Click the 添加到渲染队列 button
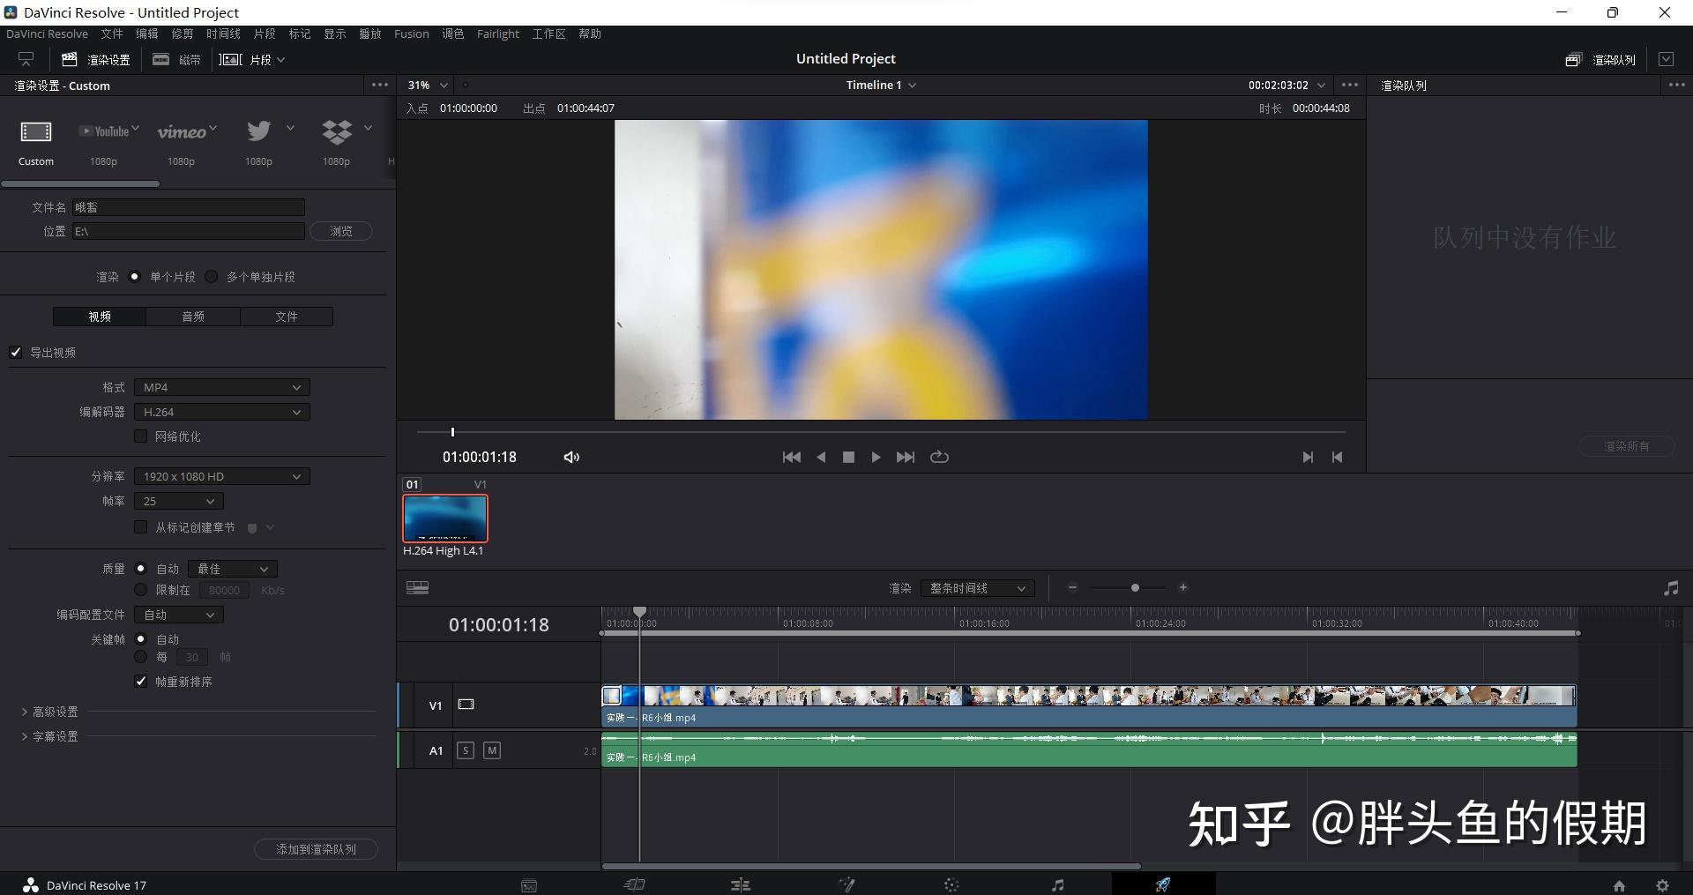Image resolution: width=1693 pixels, height=895 pixels. pos(315,848)
